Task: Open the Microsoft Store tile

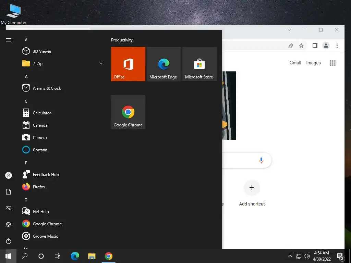Action: pyautogui.click(x=199, y=64)
